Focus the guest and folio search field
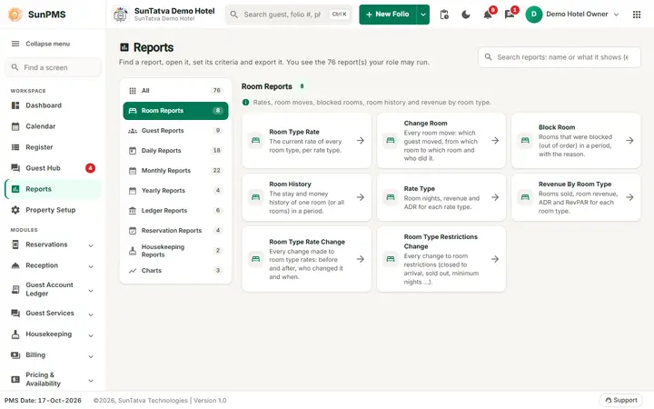 [289, 15]
